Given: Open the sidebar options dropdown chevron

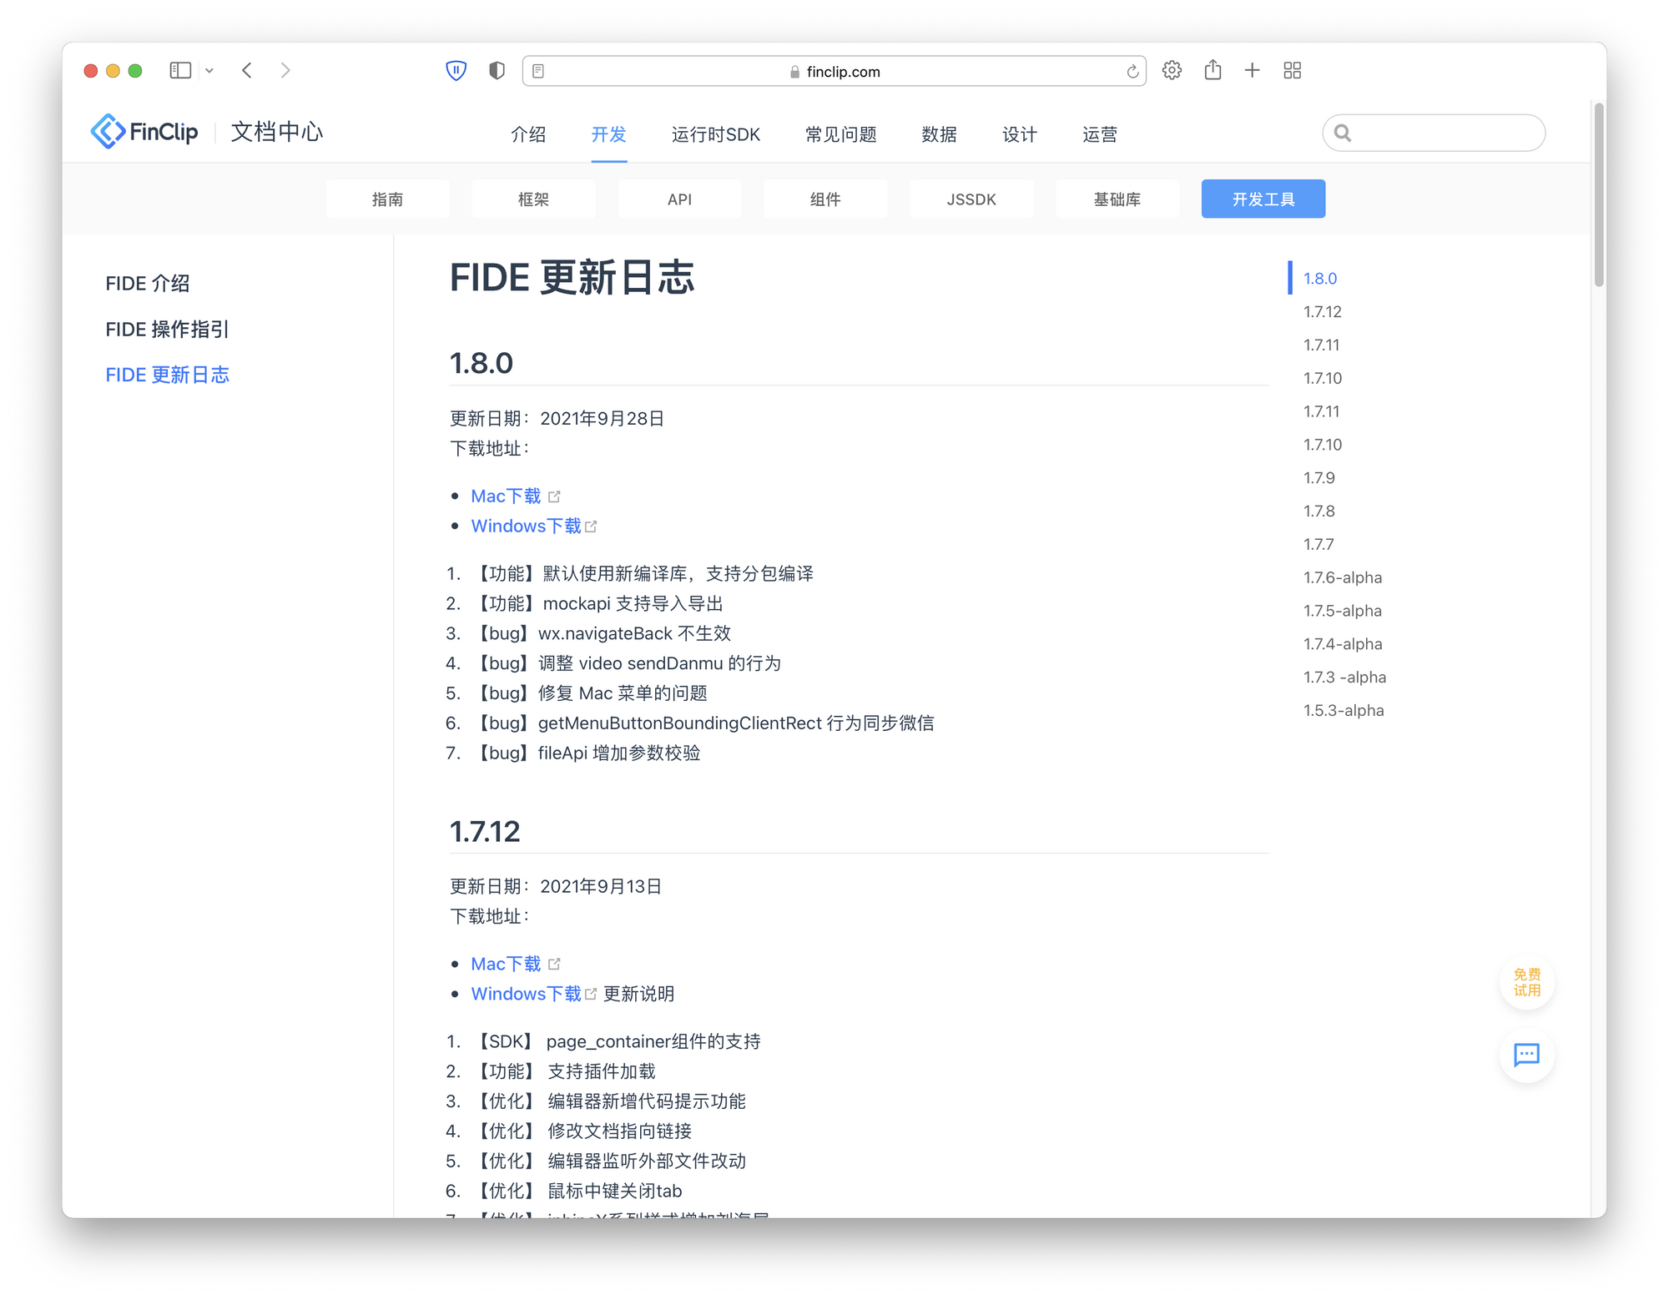Looking at the screenshot, I should tap(209, 71).
